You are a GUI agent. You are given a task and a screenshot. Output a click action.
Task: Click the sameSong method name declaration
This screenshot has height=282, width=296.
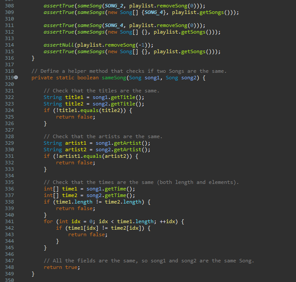[114, 78]
